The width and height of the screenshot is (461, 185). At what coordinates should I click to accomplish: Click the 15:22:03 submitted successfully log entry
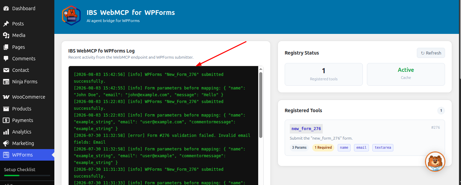149,105
